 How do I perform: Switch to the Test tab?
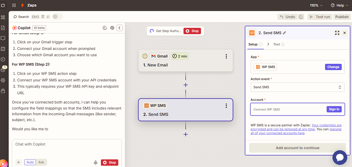[277, 44]
